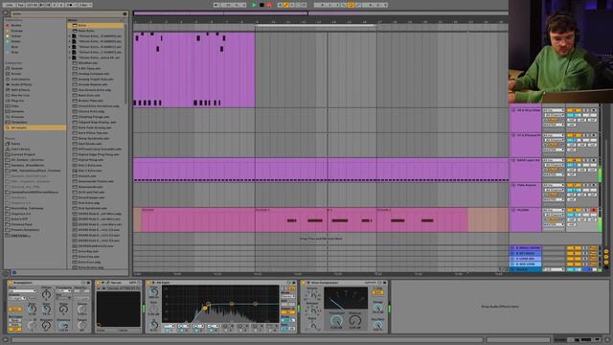Click Post button on return track A
This screenshot has width=613, height=345.
coord(594,248)
